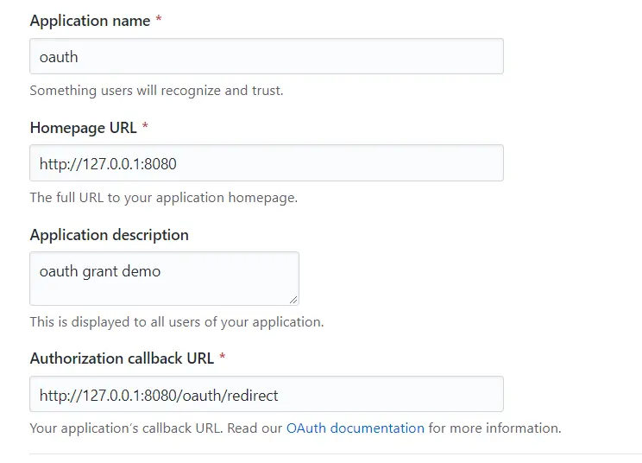Click into the Application description textarea

164,278
